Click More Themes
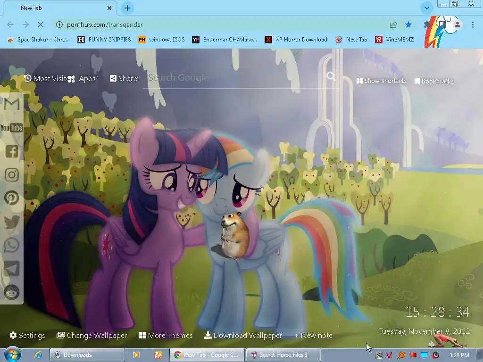Image resolution: width=483 pixels, height=362 pixels. 166,335
